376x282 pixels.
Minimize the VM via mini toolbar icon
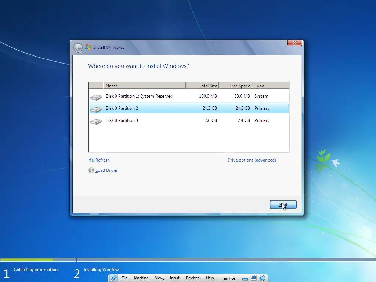[245, 279]
